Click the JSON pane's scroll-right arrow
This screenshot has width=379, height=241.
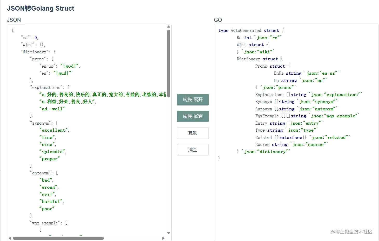click(163, 238)
